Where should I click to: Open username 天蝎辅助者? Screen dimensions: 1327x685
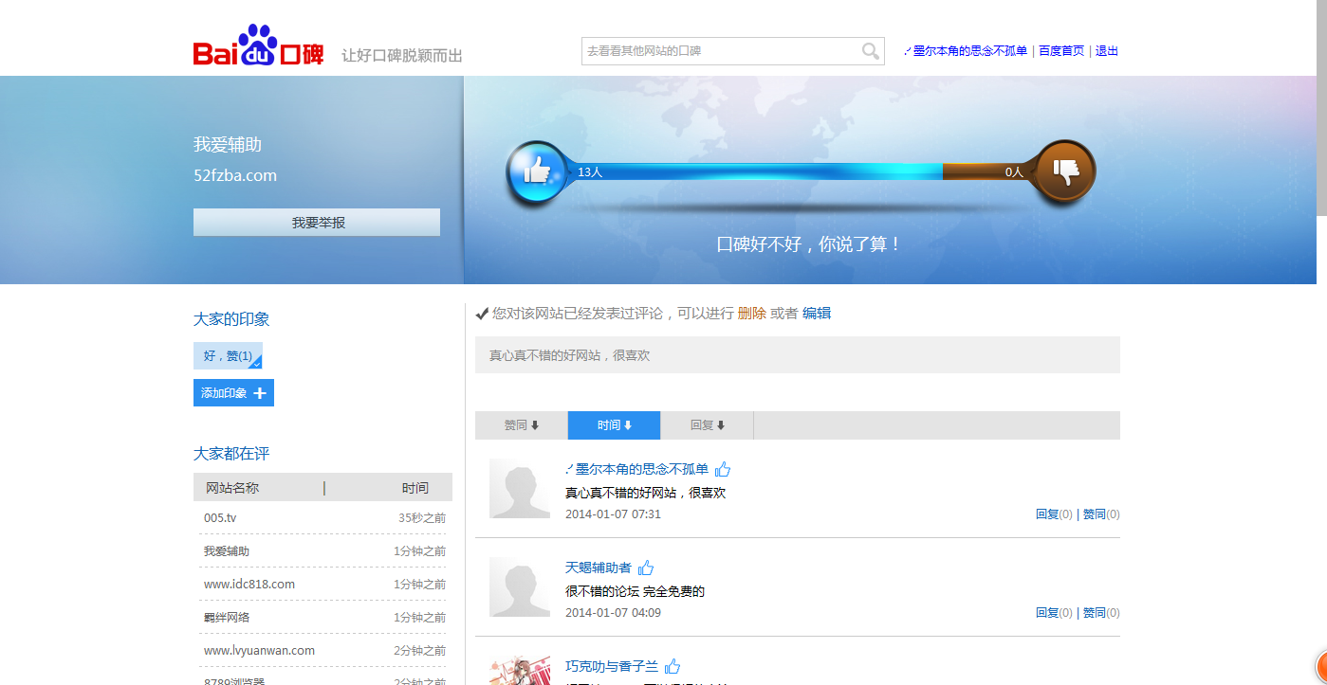[x=599, y=568]
